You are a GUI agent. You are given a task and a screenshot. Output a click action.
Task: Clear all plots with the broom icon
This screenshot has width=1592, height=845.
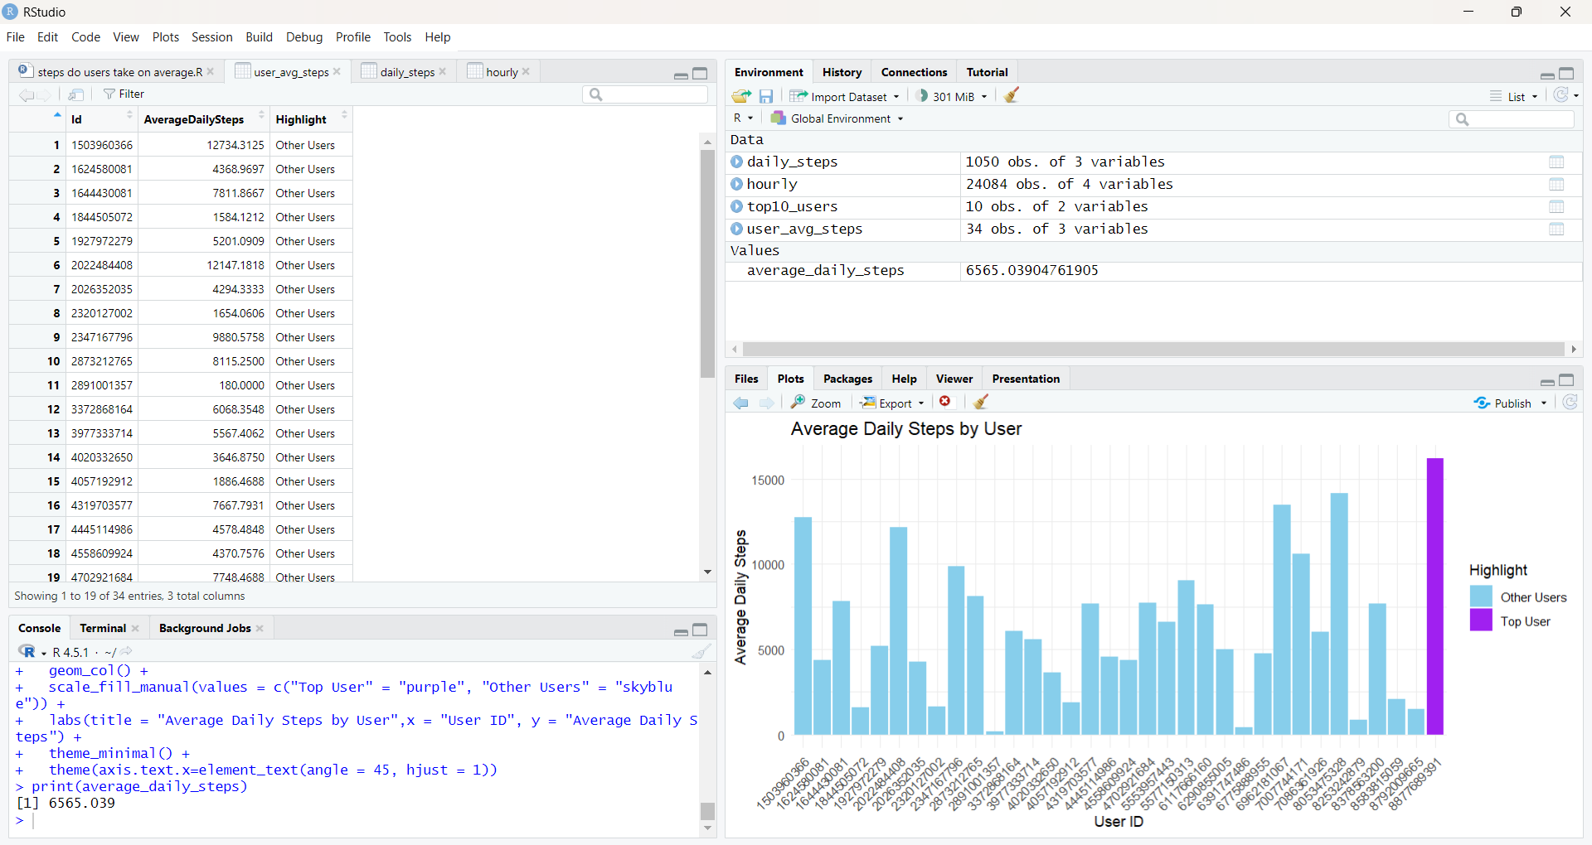click(981, 402)
